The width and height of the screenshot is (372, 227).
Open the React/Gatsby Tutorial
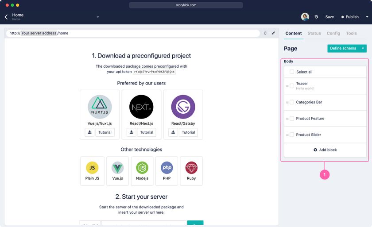pyautogui.click(x=188, y=132)
